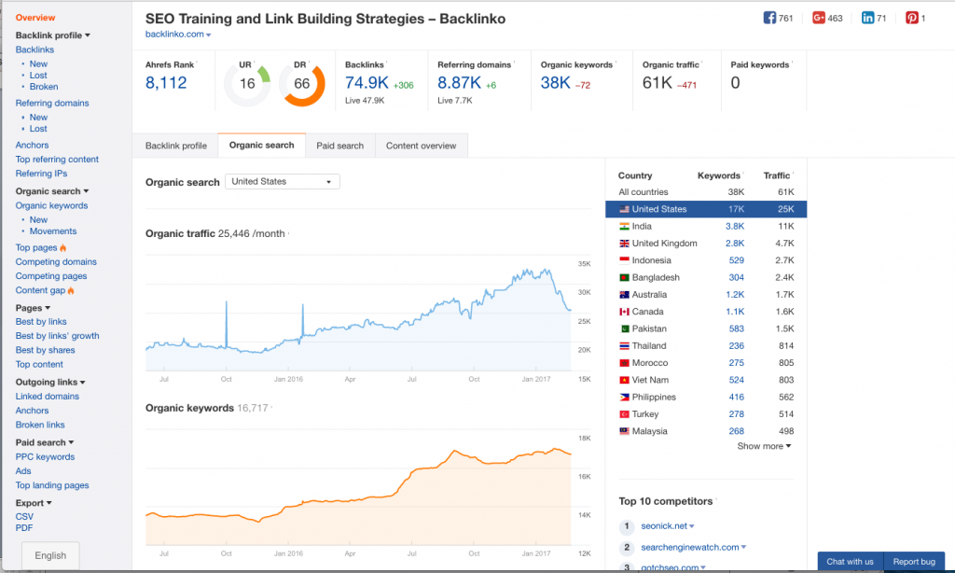Image resolution: width=955 pixels, height=573 pixels.
Task: Click the Facebook share count icon
Action: (x=769, y=18)
